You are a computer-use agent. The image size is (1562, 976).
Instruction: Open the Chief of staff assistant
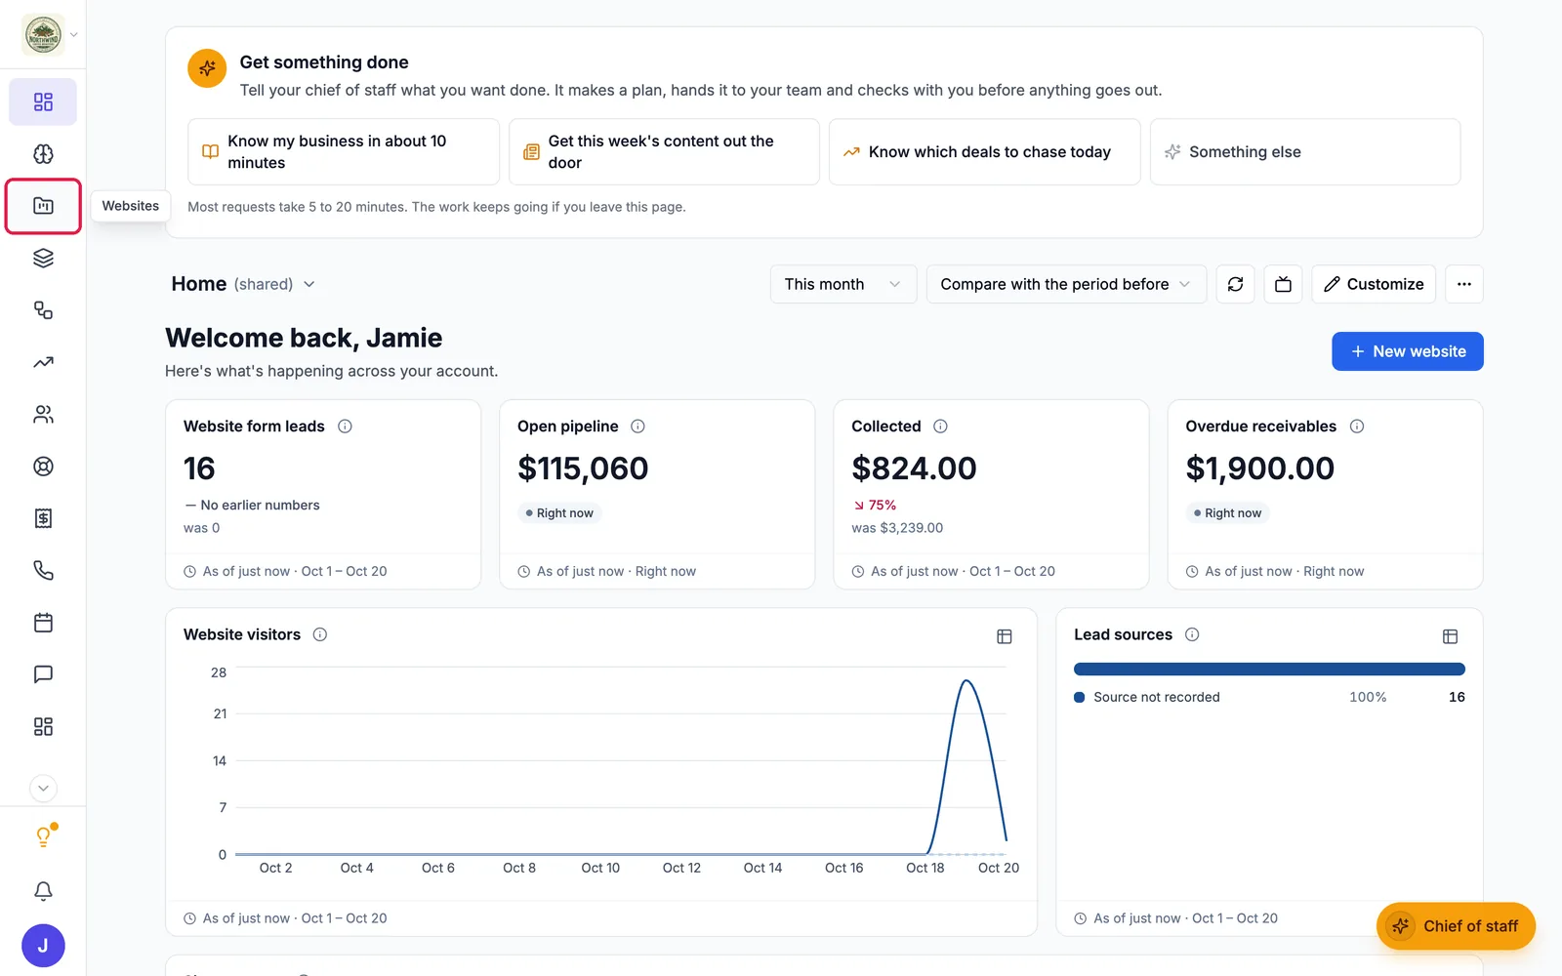[x=1456, y=926]
